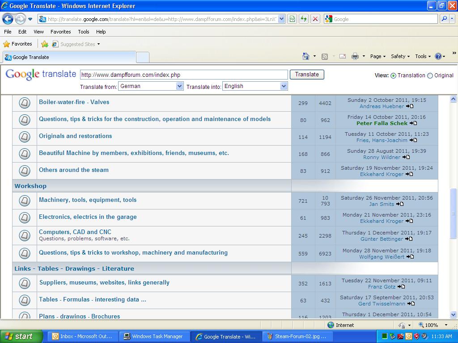Click the Internet security zone status
The width and height of the screenshot is (458, 343).
[x=340, y=325]
